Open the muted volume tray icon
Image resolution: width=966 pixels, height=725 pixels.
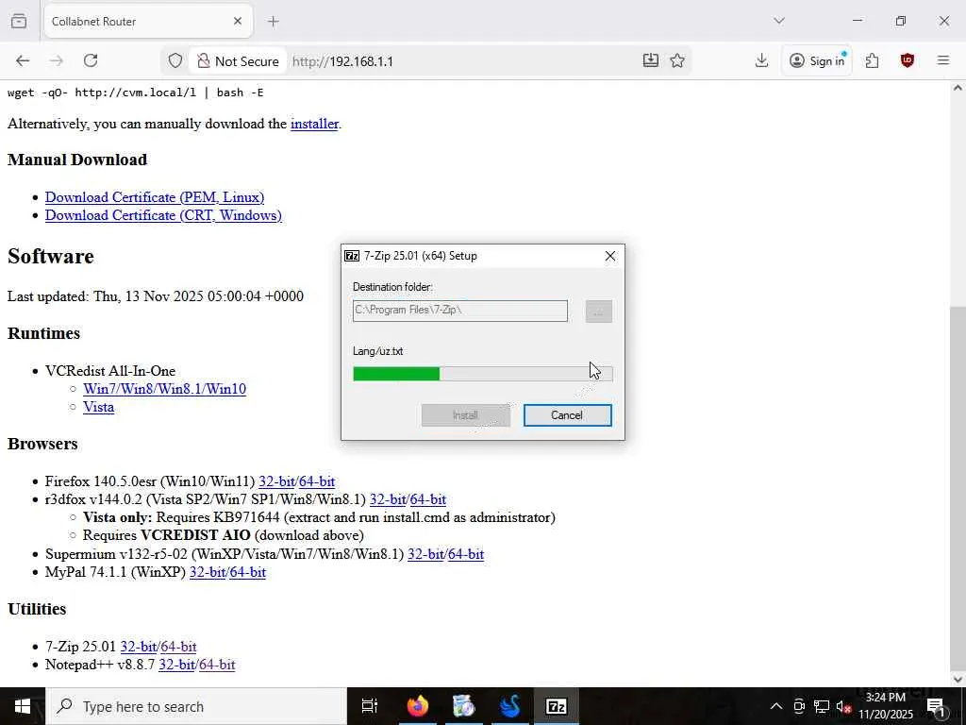(x=843, y=706)
